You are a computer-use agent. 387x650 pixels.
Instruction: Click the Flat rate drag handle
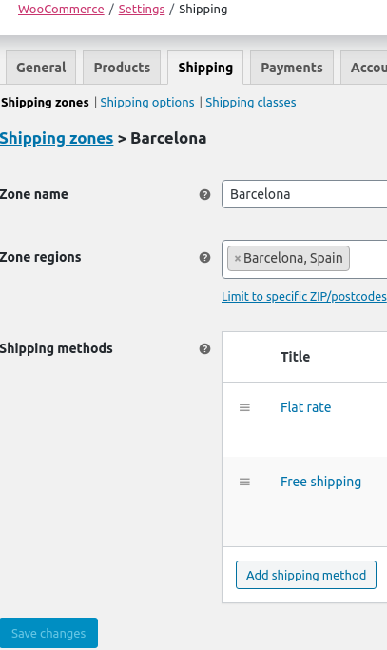click(244, 407)
